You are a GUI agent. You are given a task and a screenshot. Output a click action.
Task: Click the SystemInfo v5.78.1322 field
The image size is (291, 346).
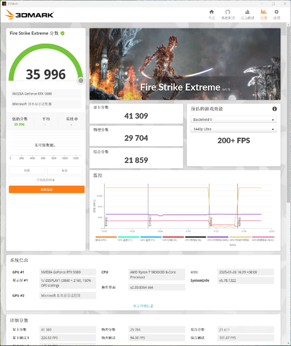(x=246, y=280)
